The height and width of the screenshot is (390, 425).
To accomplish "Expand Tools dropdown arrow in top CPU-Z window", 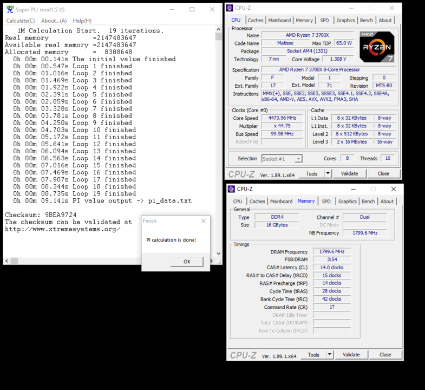I will 328,173.
